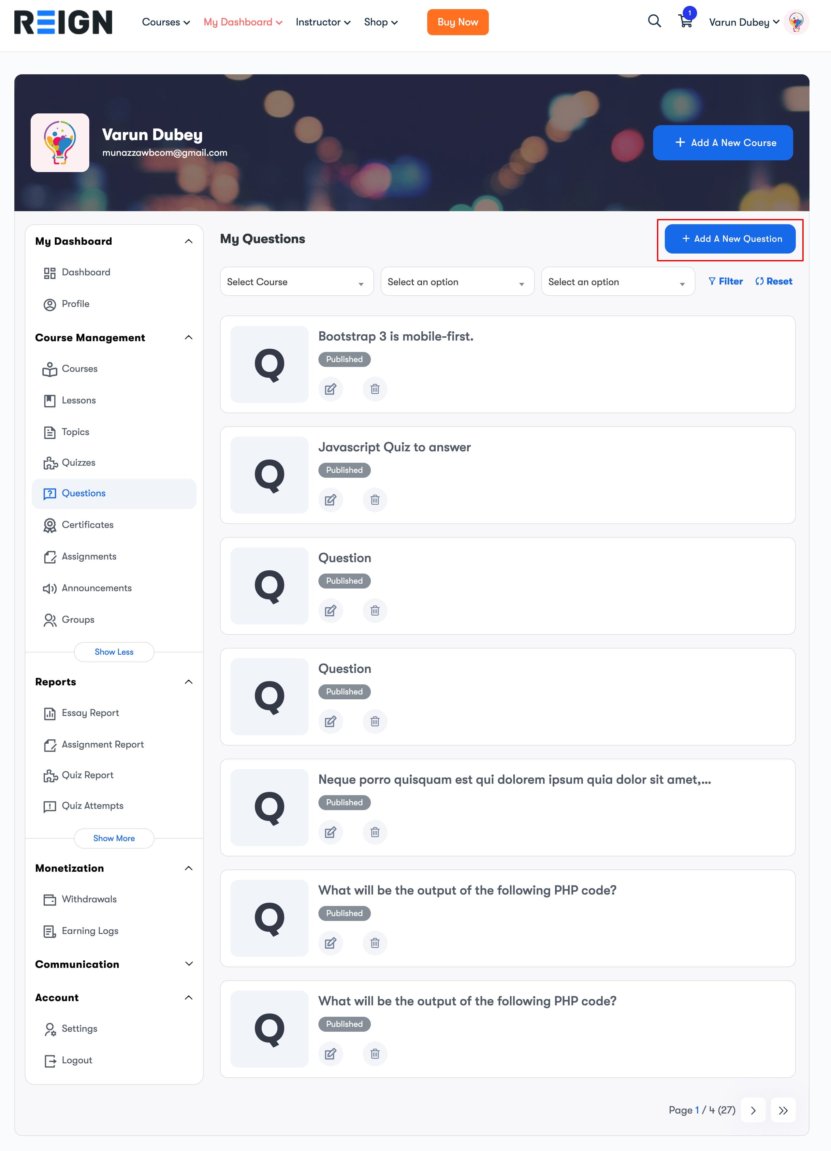Image resolution: width=831 pixels, height=1151 pixels.
Task: Collapse the Course Management section
Action: tap(189, 338)
